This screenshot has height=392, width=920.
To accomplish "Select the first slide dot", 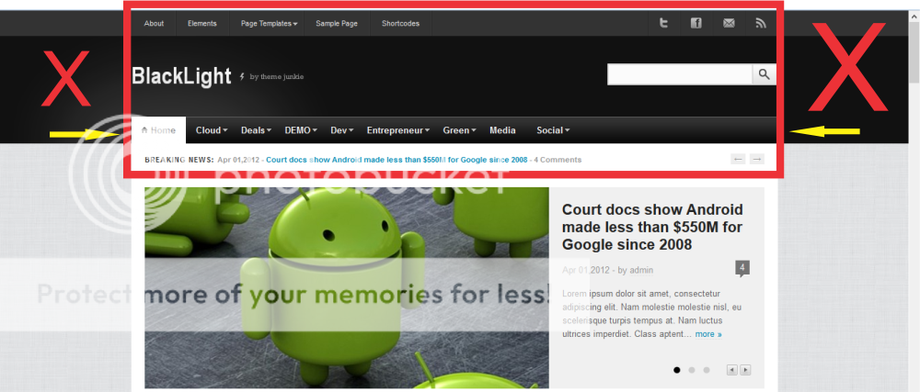I will coord(677,370).
